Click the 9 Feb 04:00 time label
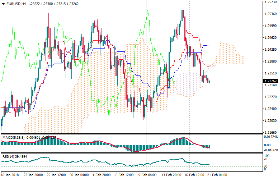Screen dimensions: 278x179 [x=147, y=175]
